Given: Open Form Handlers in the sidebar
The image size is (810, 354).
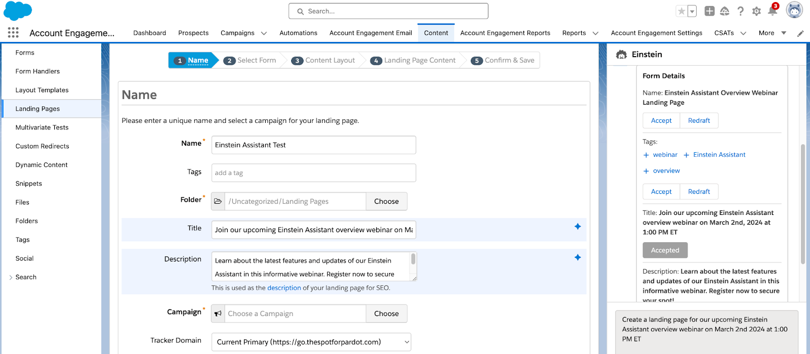Looking at the screenshot, I should [37, 71].
